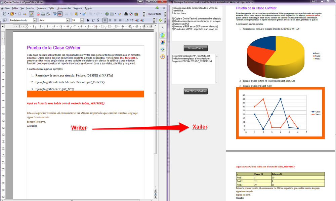Select Centered paragraph alignment
Image resolution: width=336 pixels, height=201 pixels.
(110, 20)
